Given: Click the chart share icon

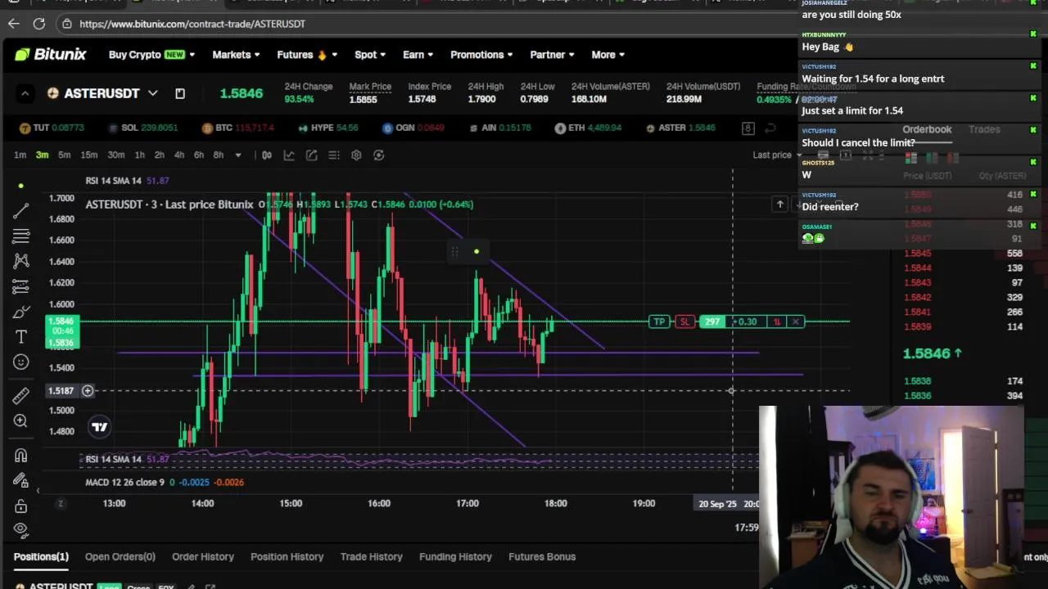Looking at the screenshot, I should click(311, 155).
